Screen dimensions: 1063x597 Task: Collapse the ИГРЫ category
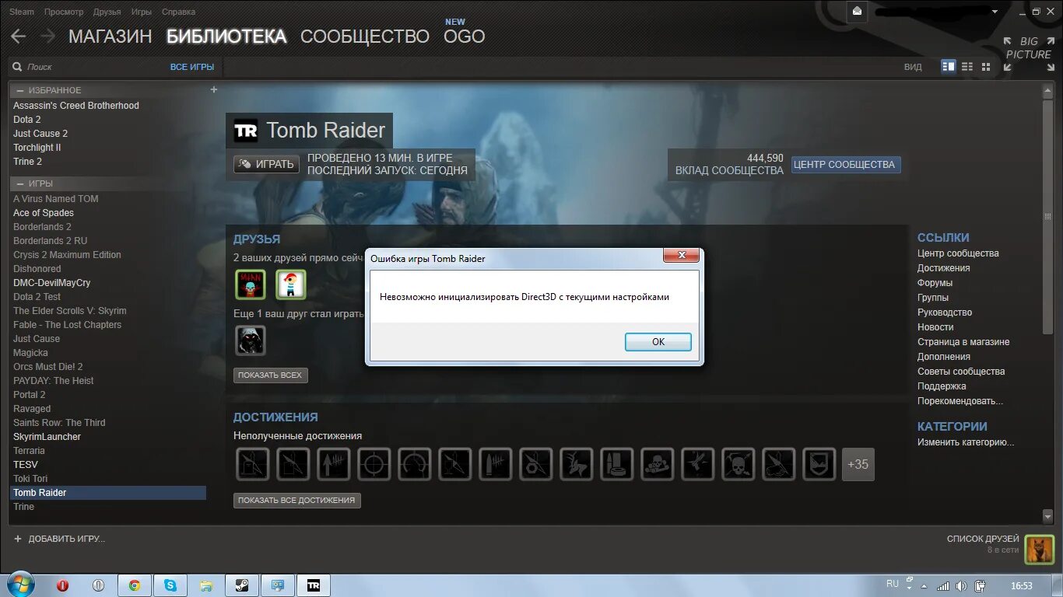(x=20, y=183)
